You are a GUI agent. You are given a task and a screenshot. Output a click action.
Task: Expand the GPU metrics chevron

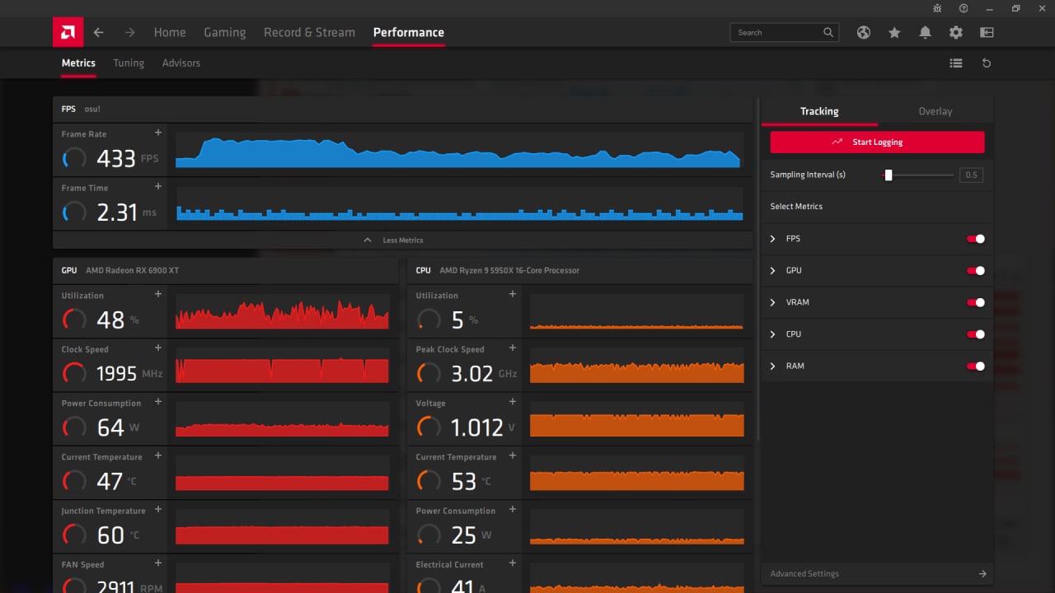coord(773,271)
